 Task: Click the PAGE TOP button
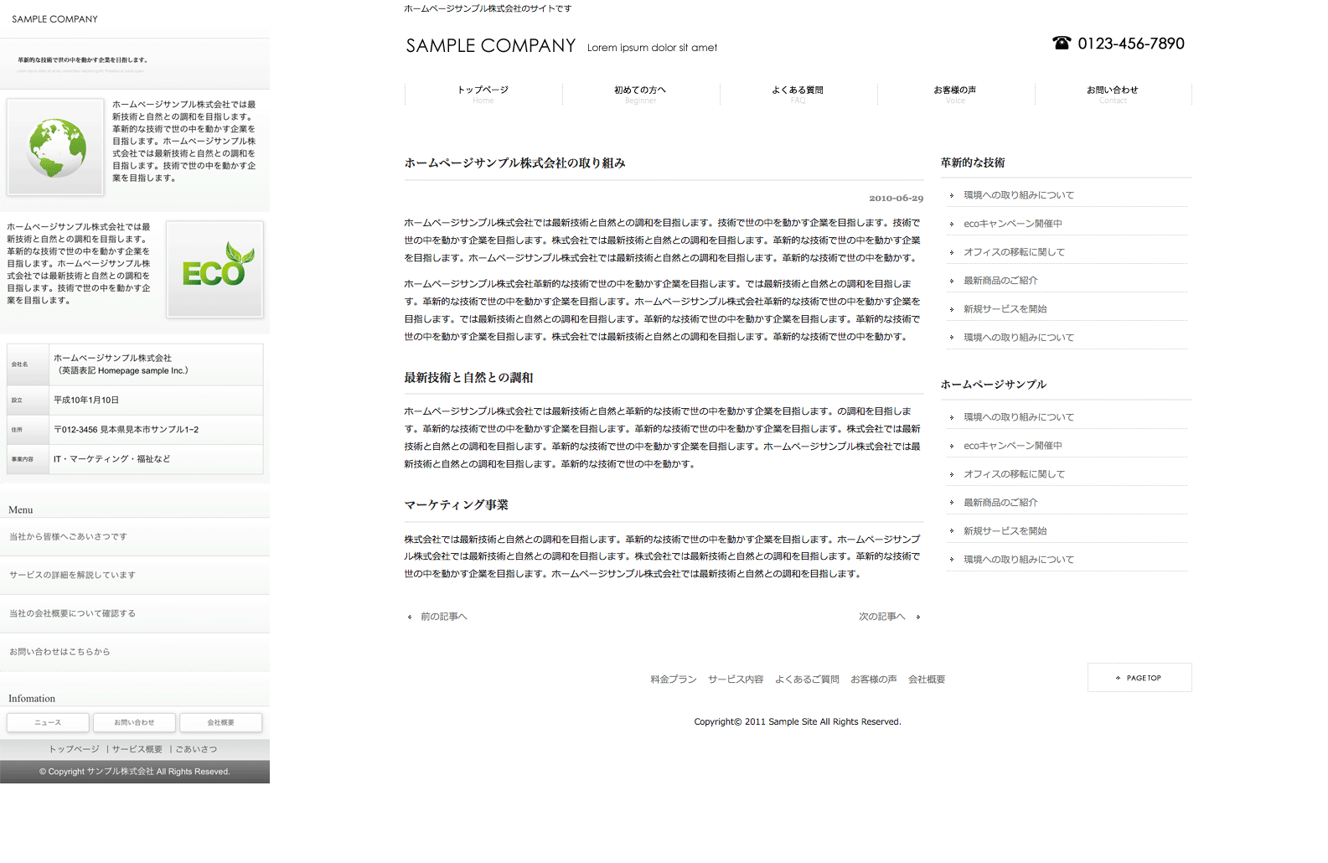[1139, 678]
